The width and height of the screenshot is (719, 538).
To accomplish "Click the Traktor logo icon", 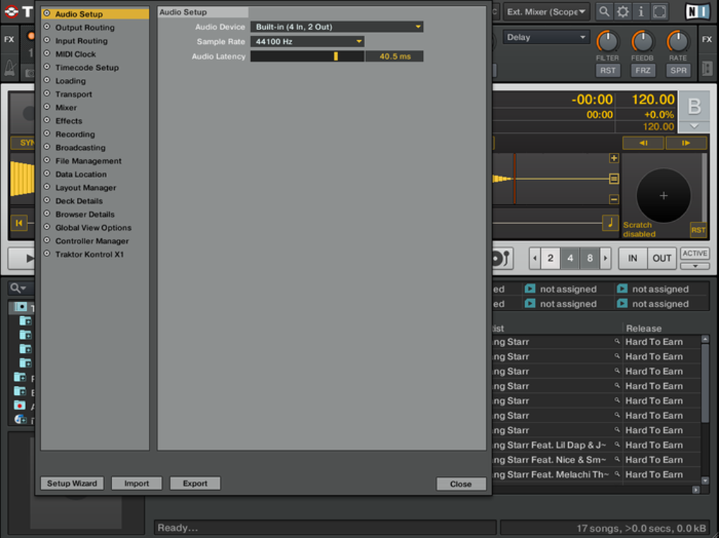I will coord(11,11).
